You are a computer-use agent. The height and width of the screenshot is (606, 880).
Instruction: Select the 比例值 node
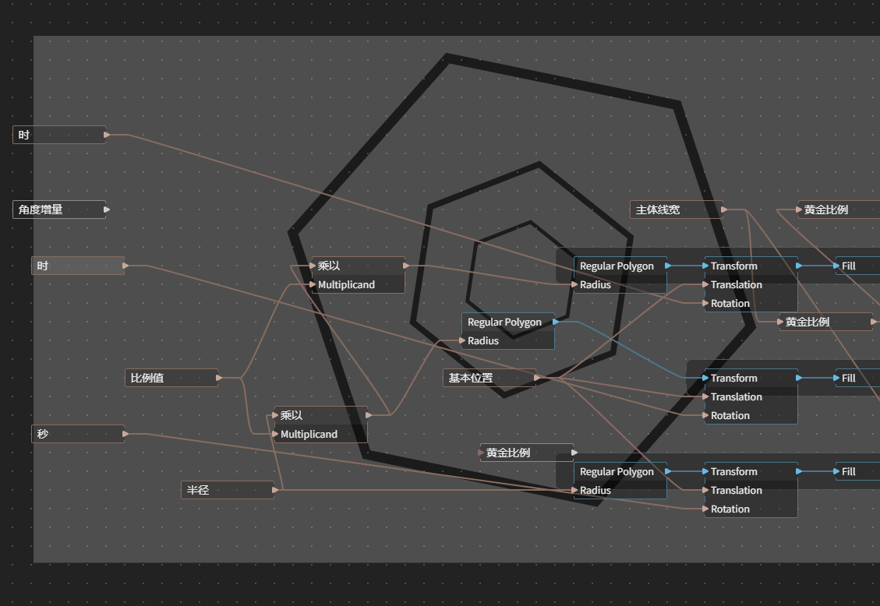(171, 378)
